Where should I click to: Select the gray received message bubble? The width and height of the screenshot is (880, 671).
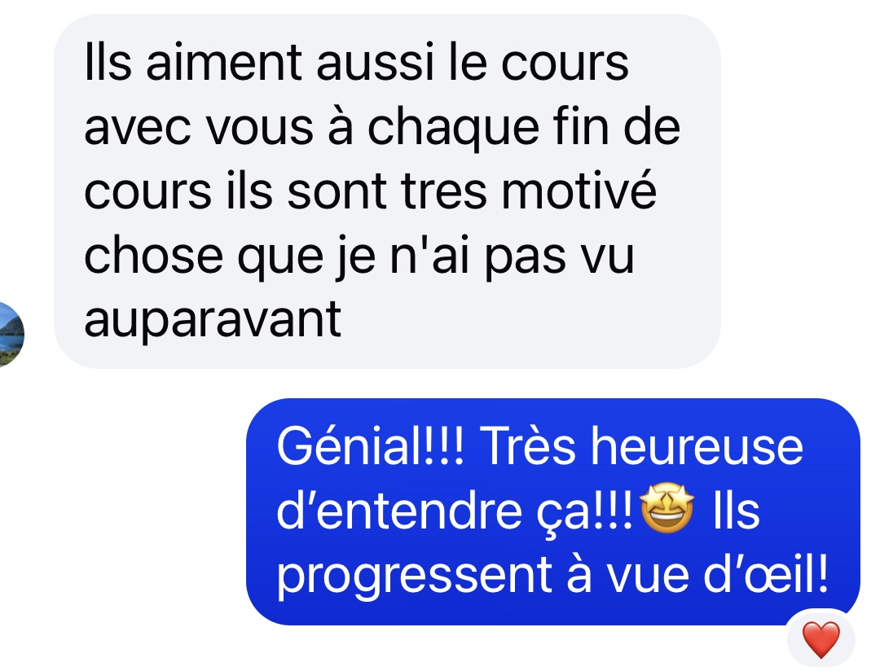[387, 191]
